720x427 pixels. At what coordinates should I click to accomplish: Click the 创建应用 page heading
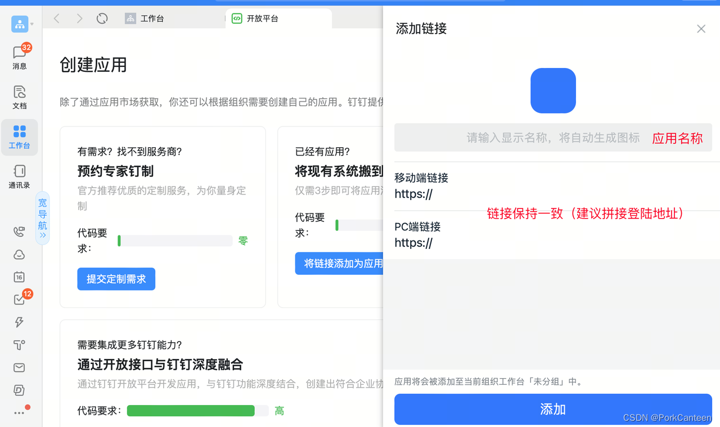pyautogui.click(x=93, y=65)
